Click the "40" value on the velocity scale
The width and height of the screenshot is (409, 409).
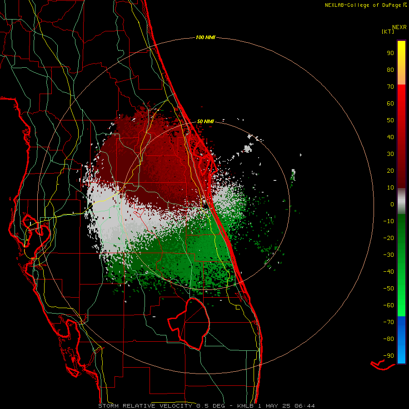(x=390, y=137)
